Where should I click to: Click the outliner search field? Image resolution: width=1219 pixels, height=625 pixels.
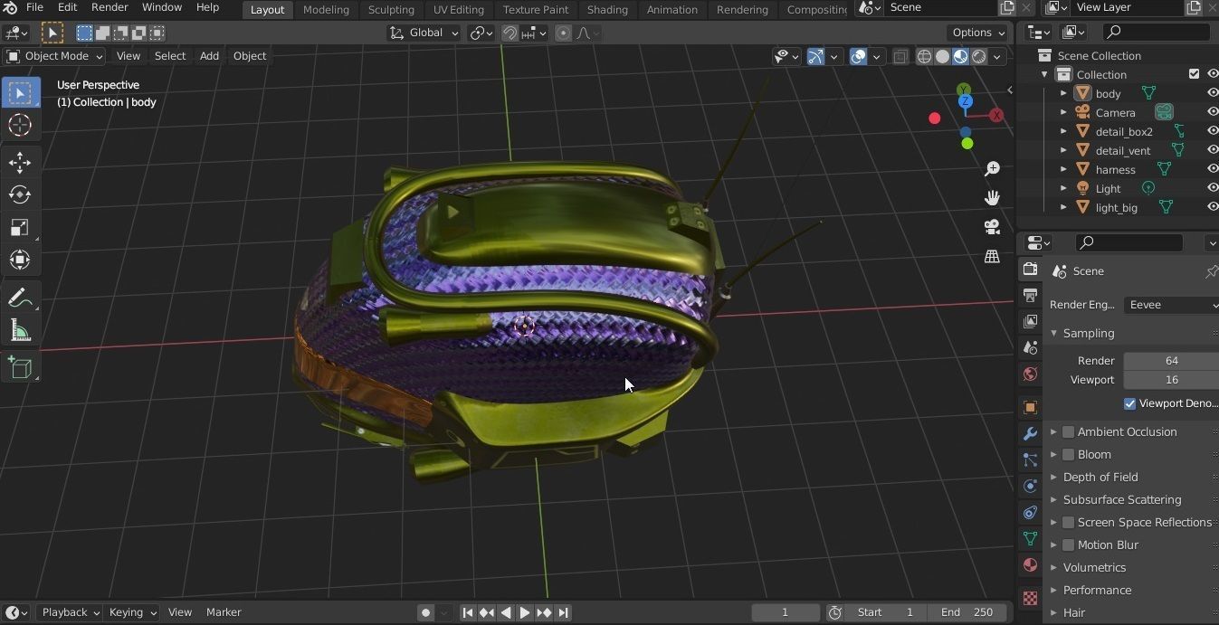click(x=1157, y=32)
